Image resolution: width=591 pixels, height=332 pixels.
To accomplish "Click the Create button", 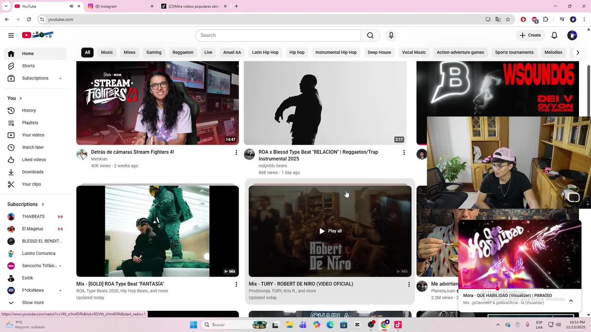I will click(530, 35).
